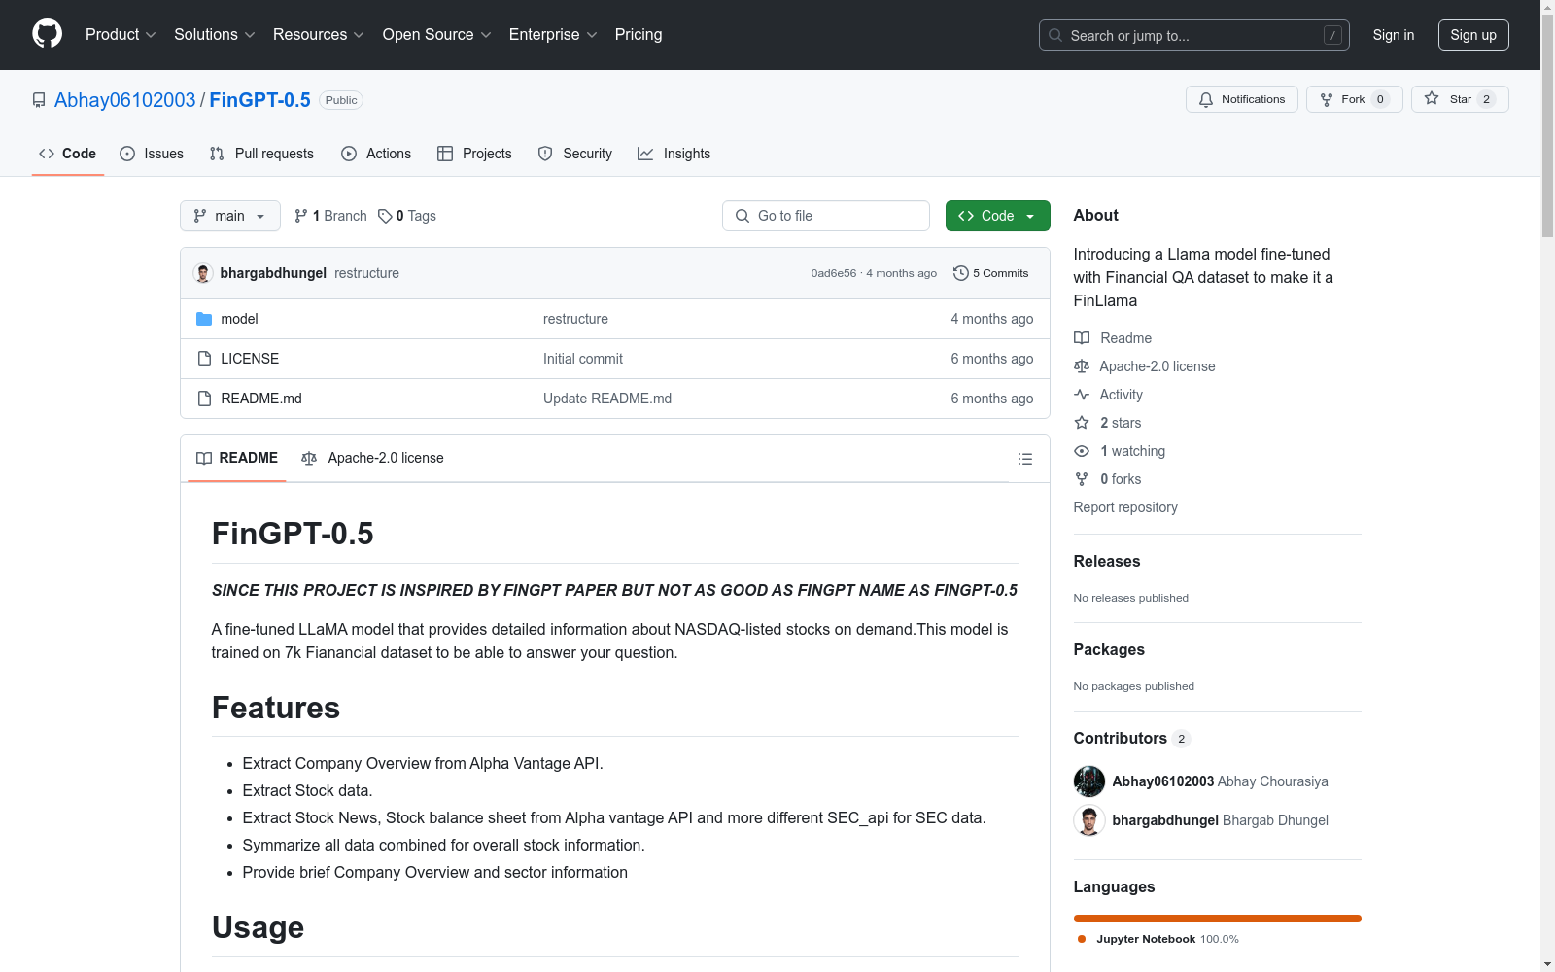The width and height of the screenshot is (1555, 972).
Task: Click Report repository link
Action: tap(1125, 507)
